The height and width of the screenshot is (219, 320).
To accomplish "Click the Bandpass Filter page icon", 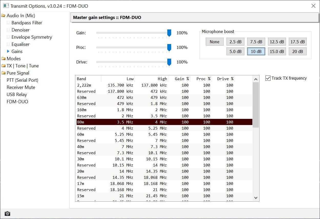I will [8, 23].
